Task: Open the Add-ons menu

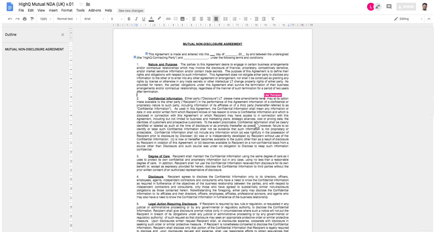Action: pos(95,10)
